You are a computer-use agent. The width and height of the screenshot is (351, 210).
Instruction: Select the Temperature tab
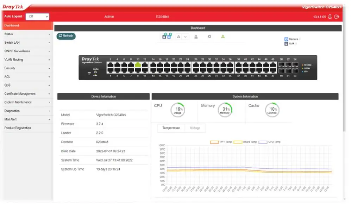(171, 128)
